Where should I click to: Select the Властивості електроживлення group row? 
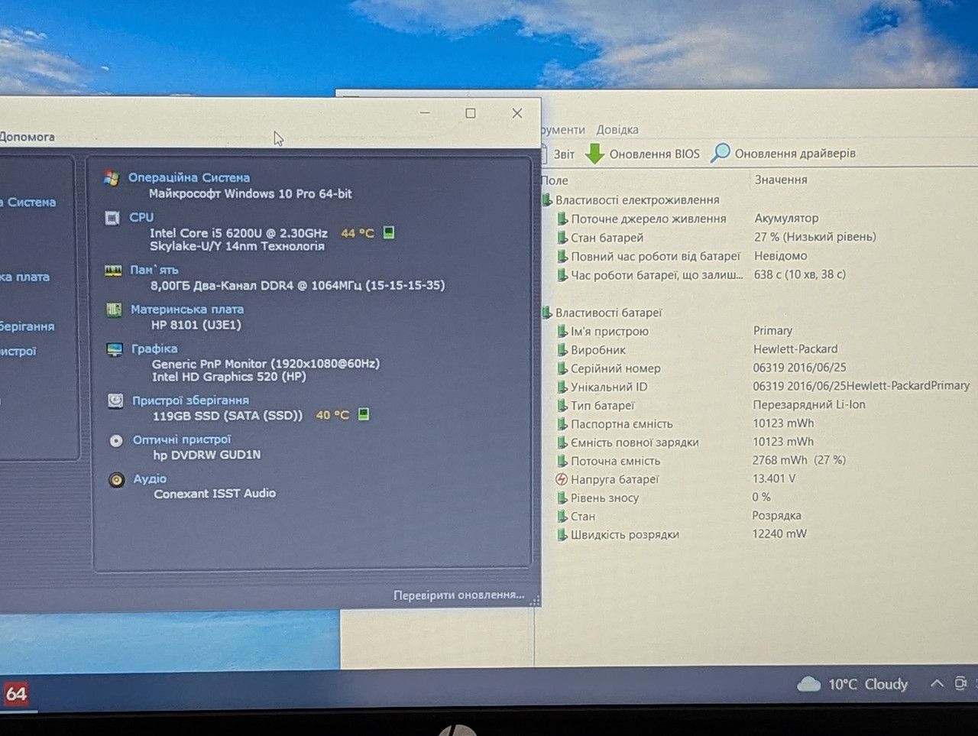637,200
